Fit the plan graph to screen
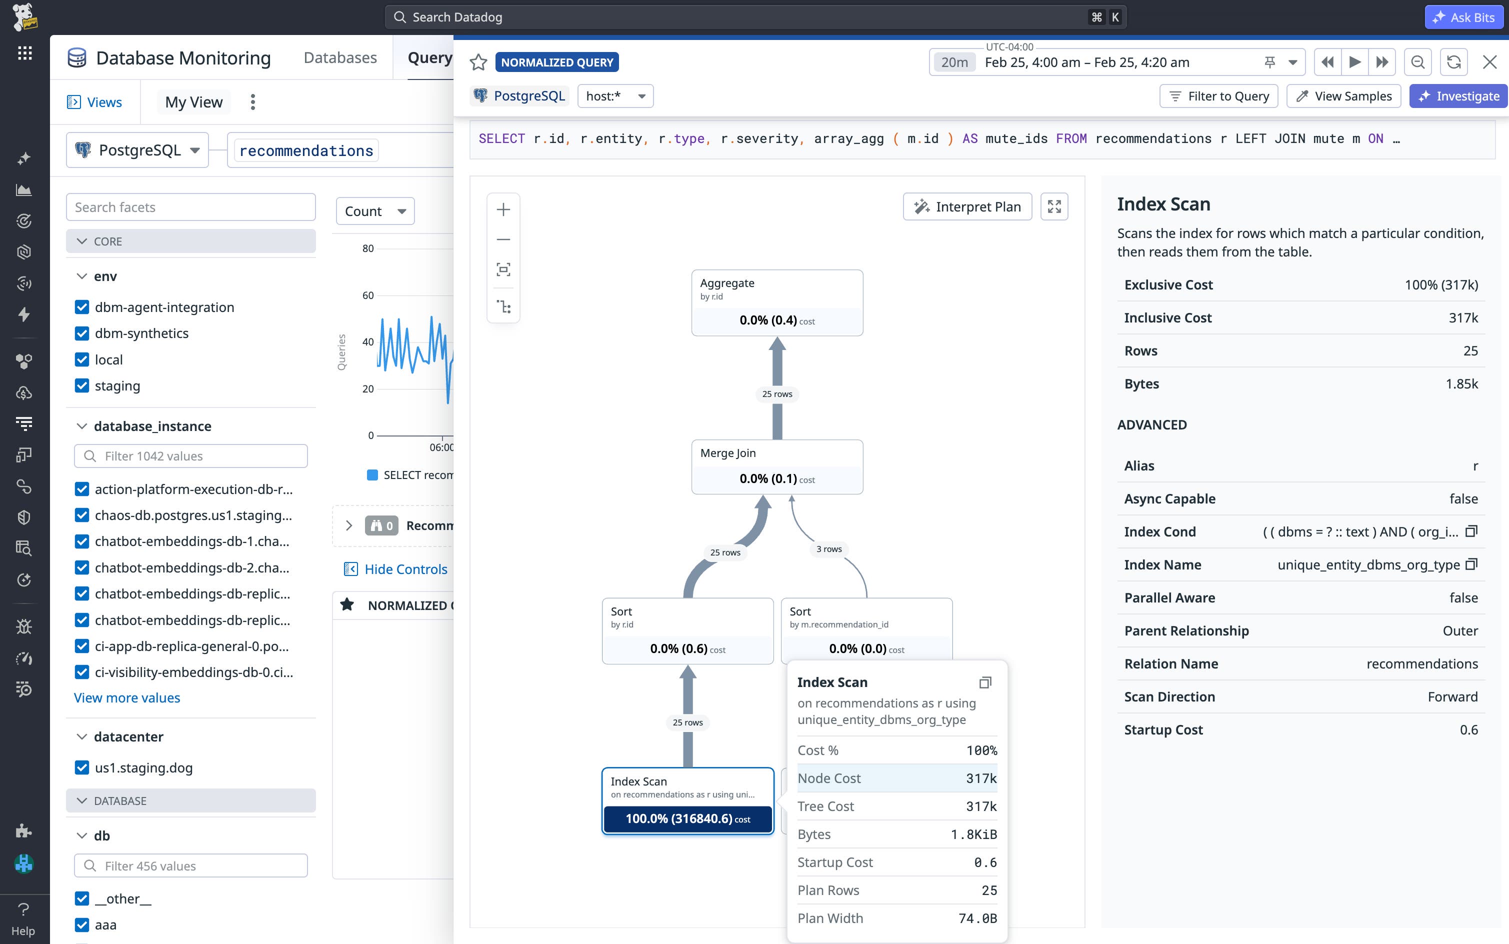The height and width of the screenshot is (944, 1509). pyautogui.click(x=503, y=268)
